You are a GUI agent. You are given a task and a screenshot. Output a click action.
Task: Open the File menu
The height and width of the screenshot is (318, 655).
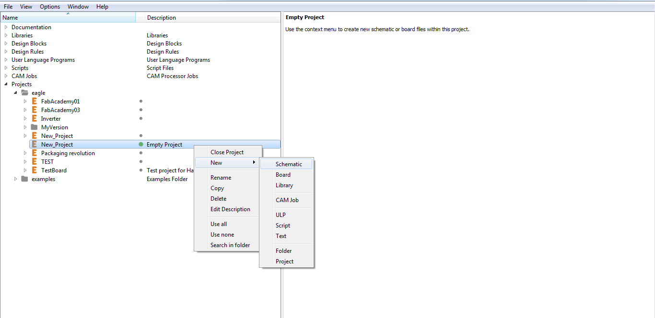8,7
